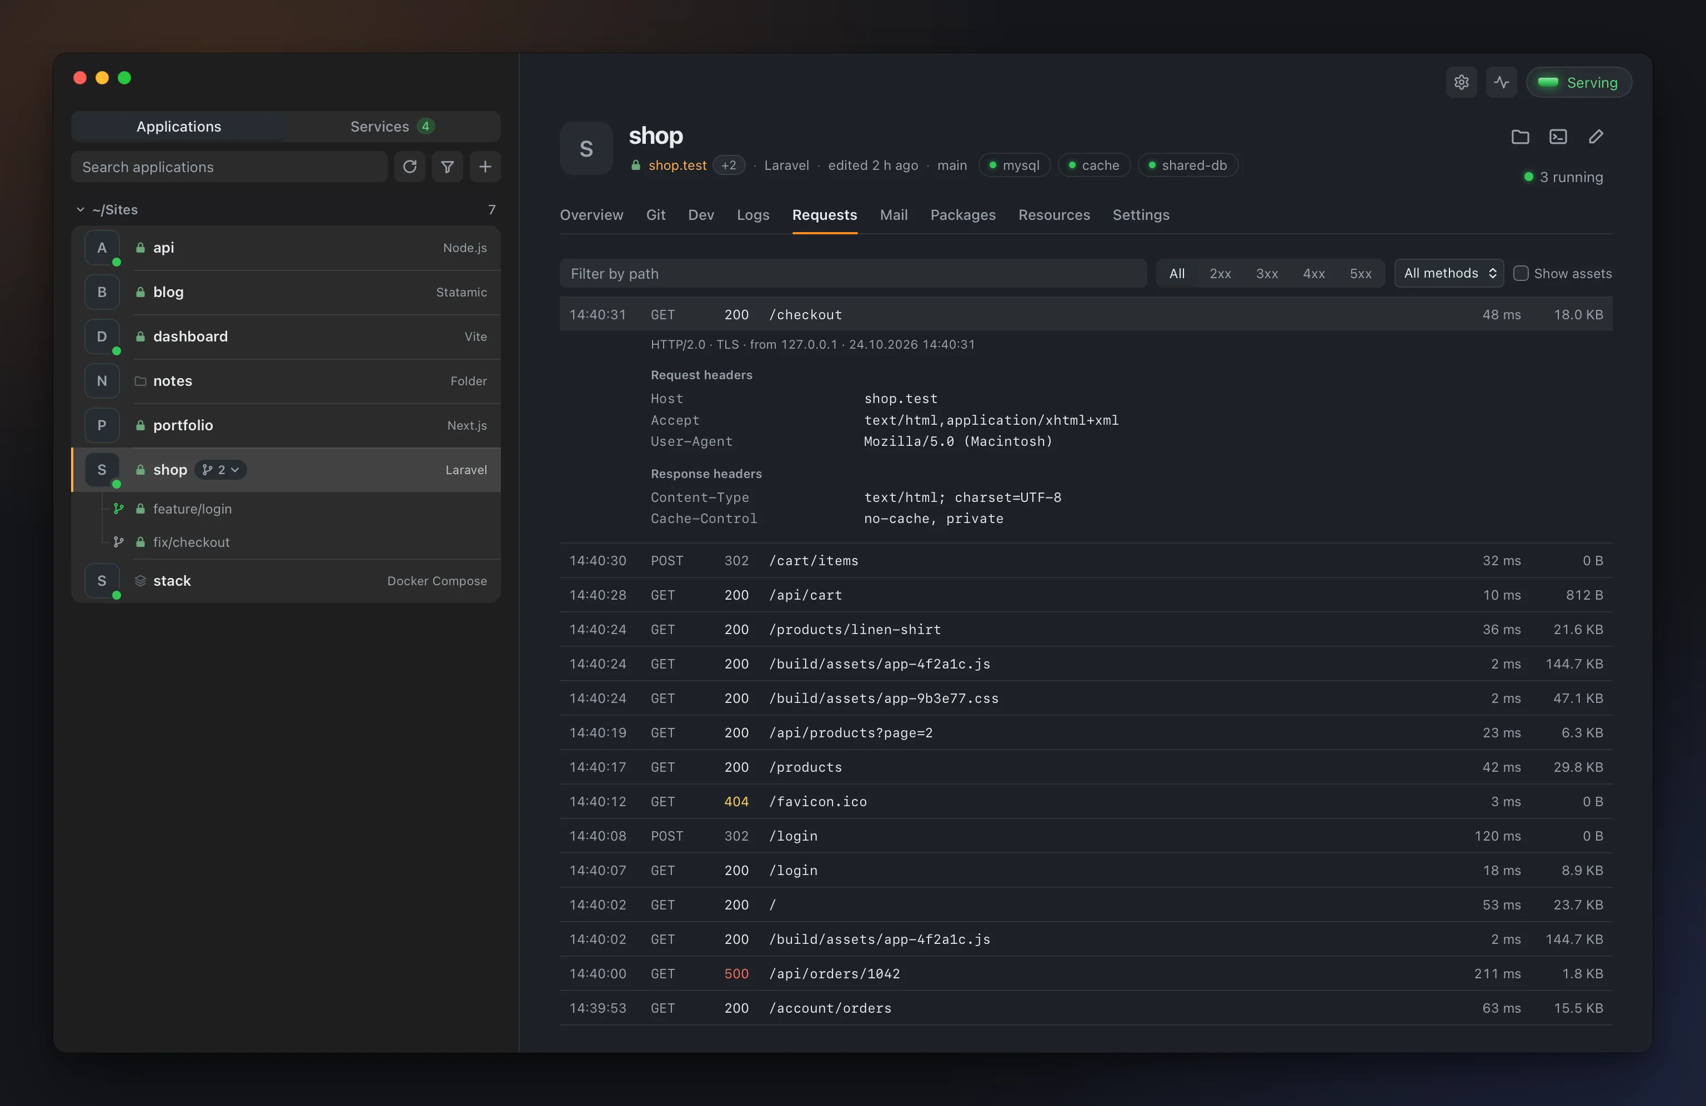This screenshot has height=1106, width=1706.
Task: Expand the POST /cart/items request
Action: point(1086,561)
